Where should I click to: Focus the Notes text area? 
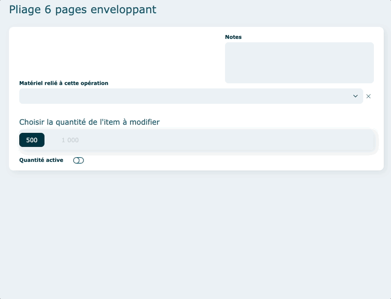[x=299, y=63]
